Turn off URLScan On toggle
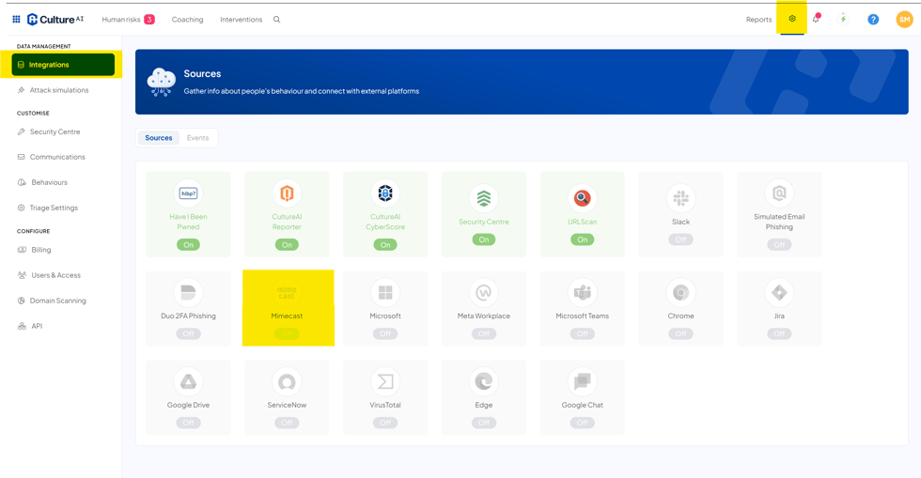921x478 pixels. [582, 239]
